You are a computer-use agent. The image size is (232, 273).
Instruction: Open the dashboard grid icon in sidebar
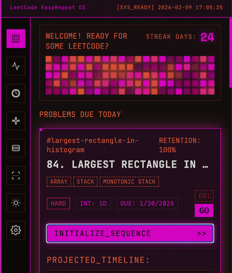[16, 39]
